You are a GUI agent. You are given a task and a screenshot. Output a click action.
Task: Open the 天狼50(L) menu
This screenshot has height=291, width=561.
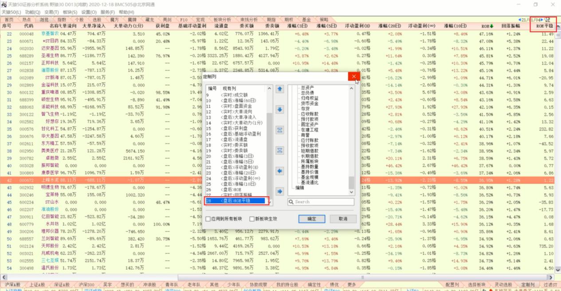pyautogui.click(x=11, y=12)
